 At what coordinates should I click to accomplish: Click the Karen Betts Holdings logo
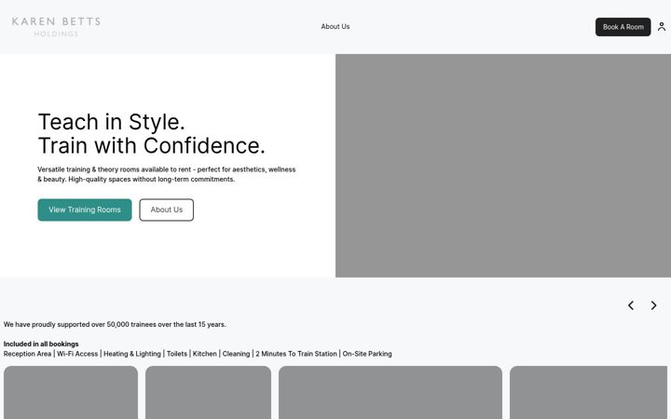point(56,27)
